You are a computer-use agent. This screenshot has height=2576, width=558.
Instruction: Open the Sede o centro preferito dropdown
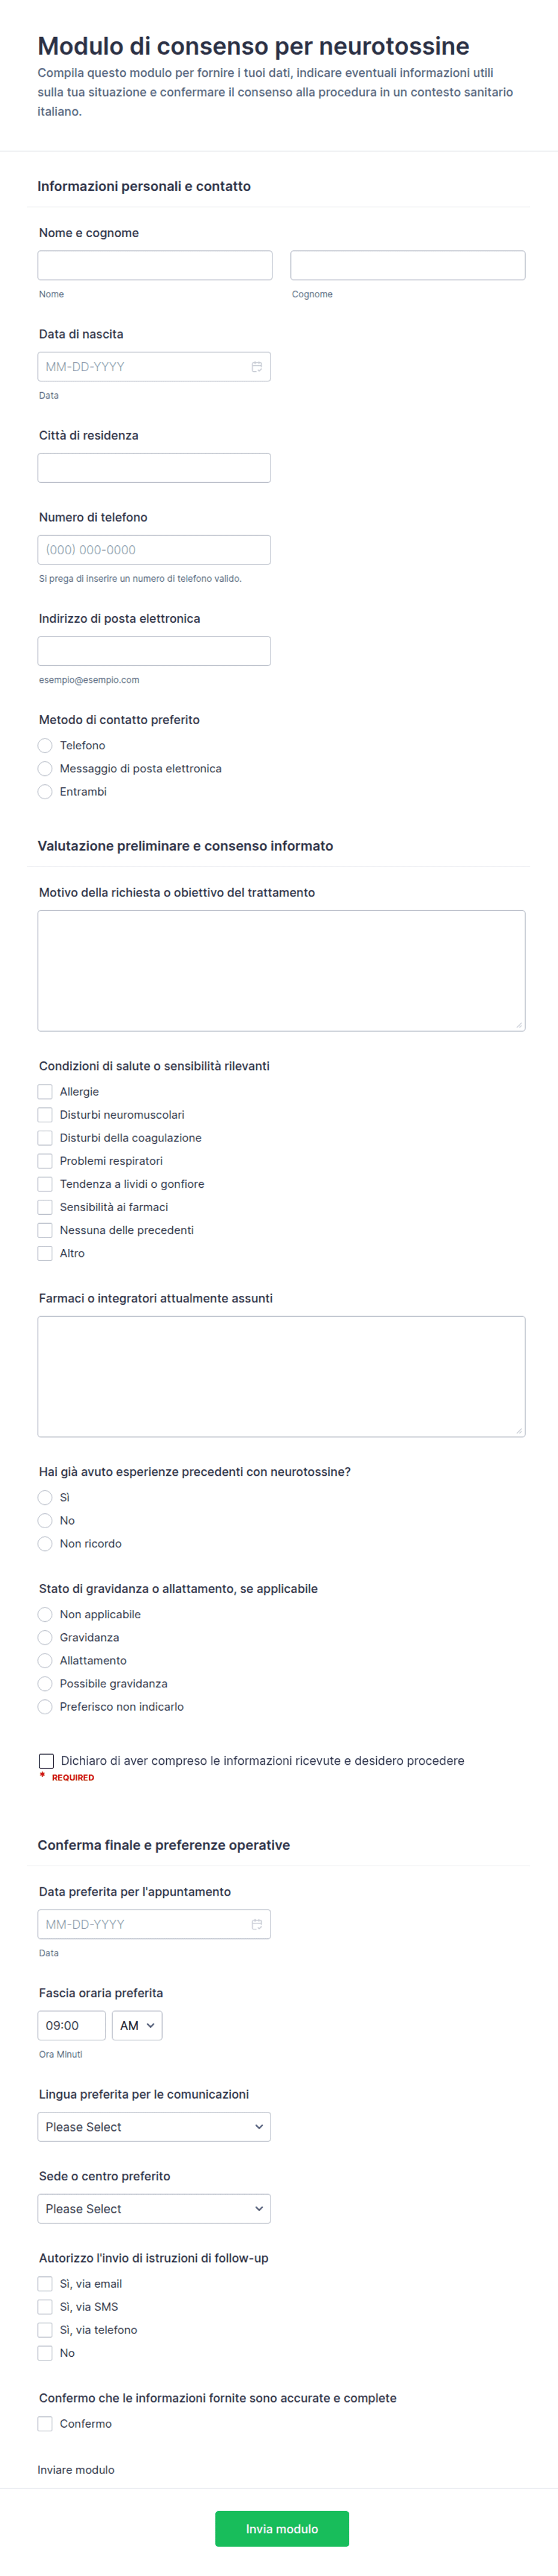pos(154,2209)
